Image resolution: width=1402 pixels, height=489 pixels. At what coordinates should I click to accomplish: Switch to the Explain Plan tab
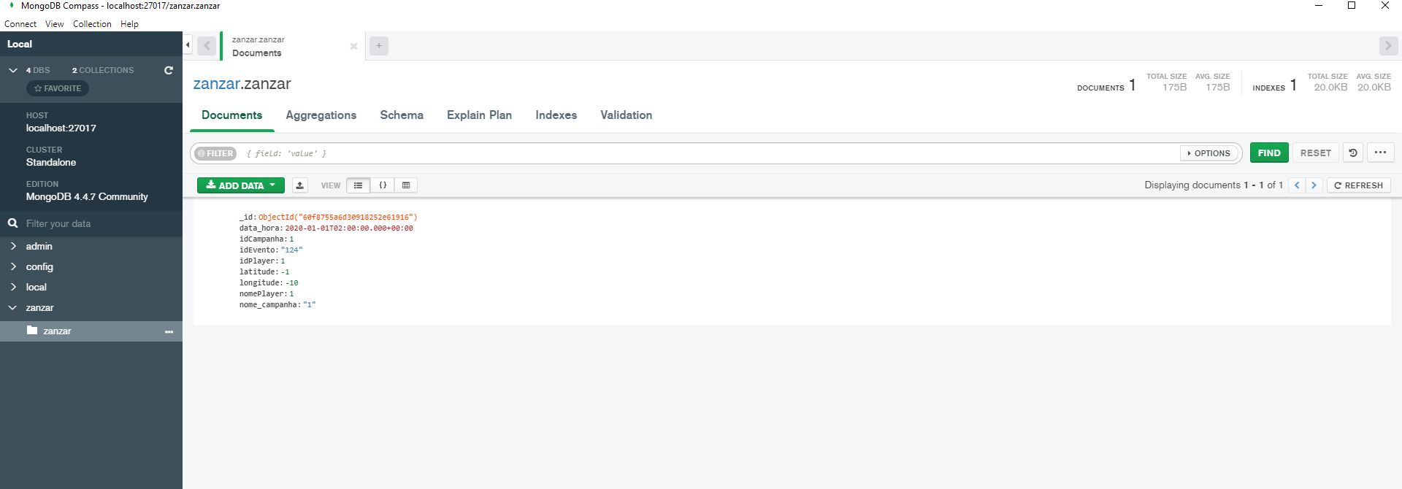tap(479, 115)
